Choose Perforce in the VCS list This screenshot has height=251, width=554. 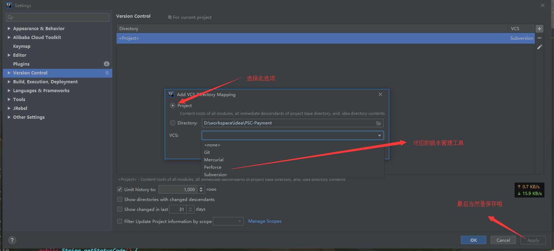(x=293, y=167)
